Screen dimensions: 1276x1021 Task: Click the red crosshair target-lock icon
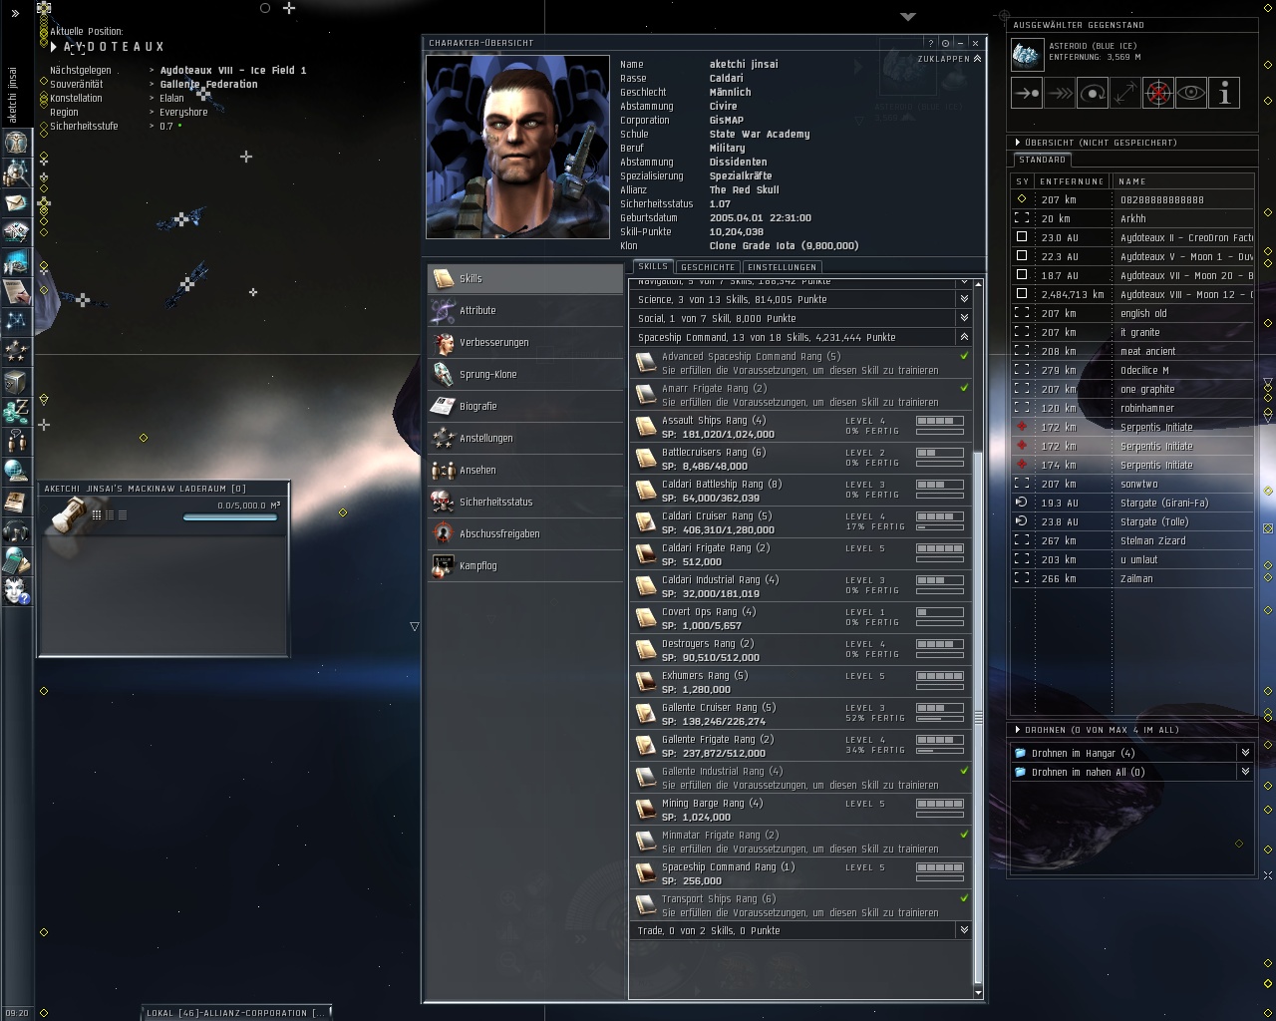pos(1158,93)
